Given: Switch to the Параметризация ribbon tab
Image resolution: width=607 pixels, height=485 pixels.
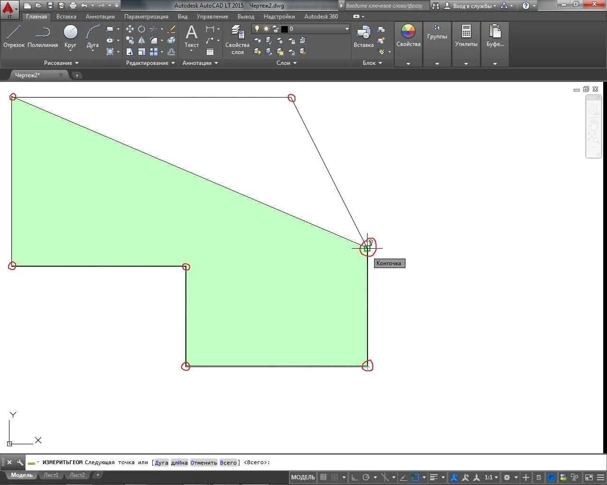Looking at the screenshot, I should 146,17.
